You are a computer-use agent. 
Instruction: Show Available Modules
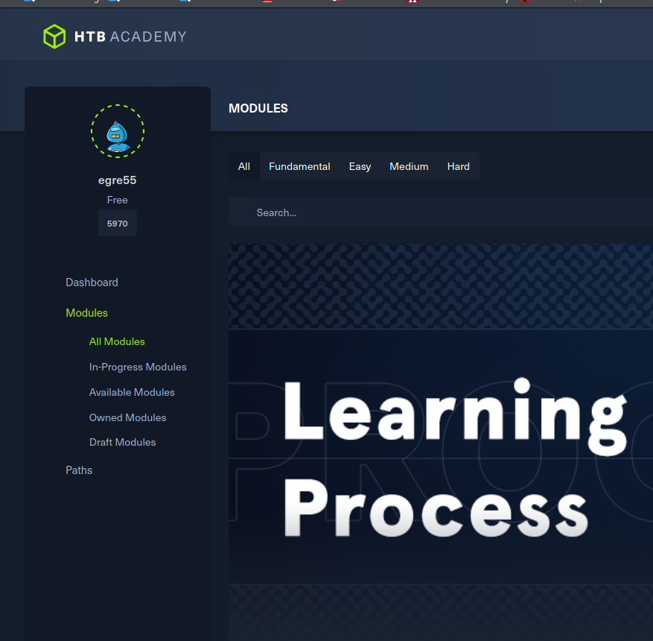tap(132, 392)
